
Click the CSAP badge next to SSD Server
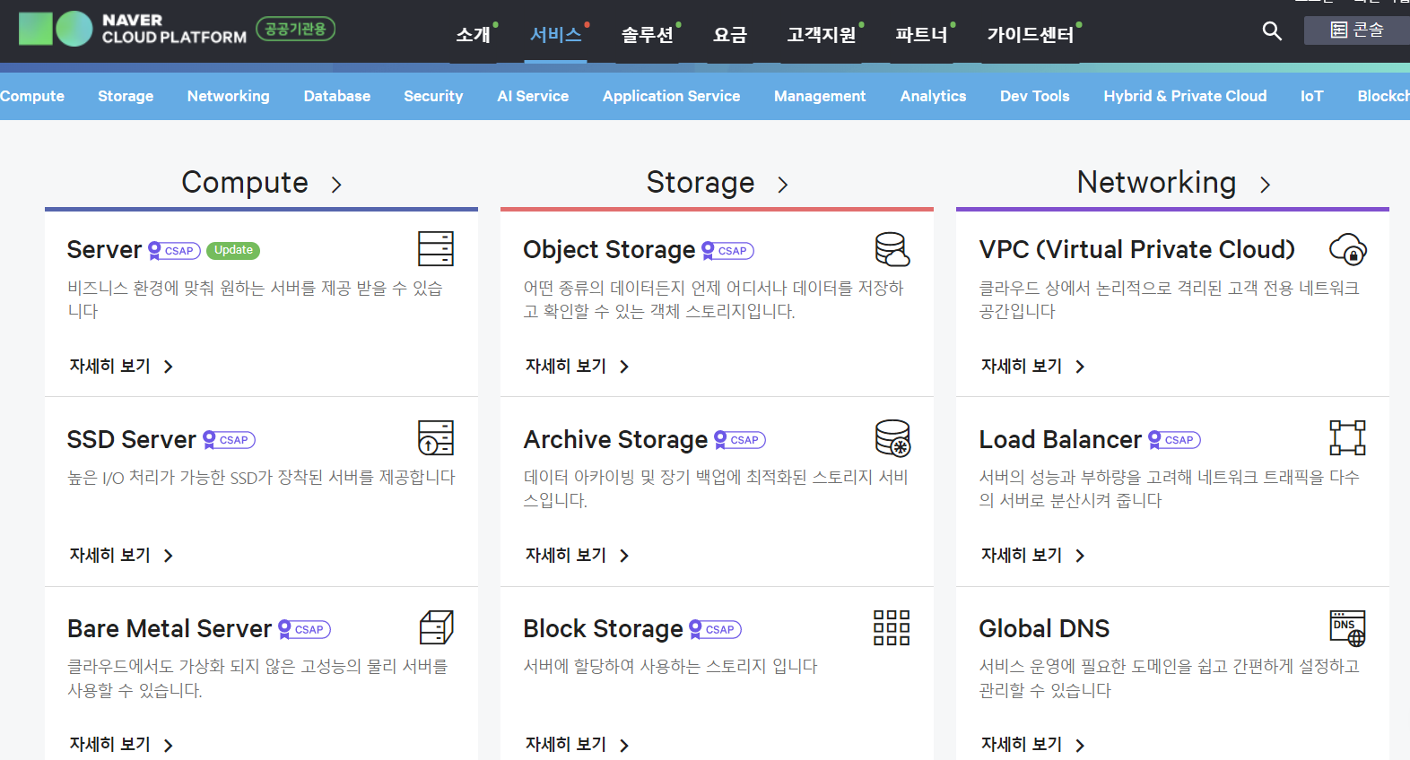pyautogui.click(x=229, y=440)
